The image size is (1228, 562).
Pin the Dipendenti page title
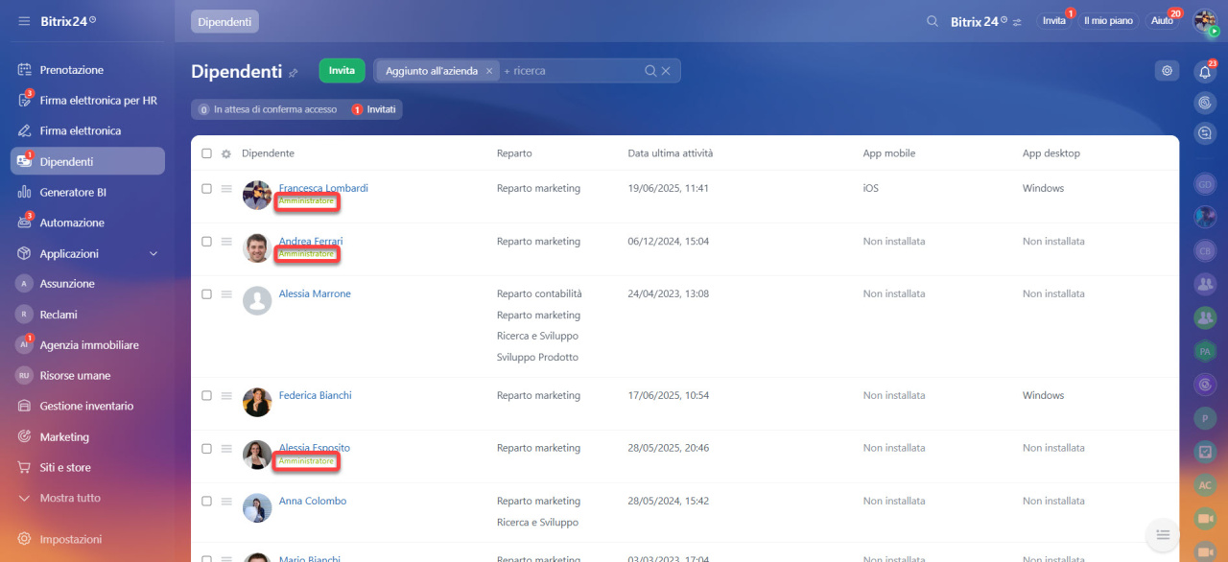click(x=294, y=72)
